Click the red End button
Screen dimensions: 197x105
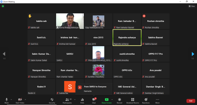coord(191,101)
